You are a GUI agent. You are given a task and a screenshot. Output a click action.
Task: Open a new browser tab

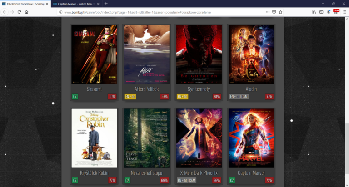click(x=106, y=4)
